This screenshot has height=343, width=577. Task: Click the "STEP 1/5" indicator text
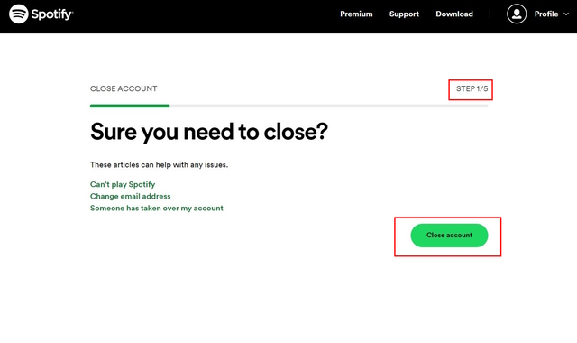click(x=472, y=88)
